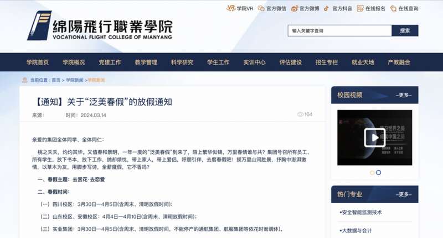Click the 官方微博 Weibo icon
This screenshot has height=238, width=443.
[x=295, y=8]
